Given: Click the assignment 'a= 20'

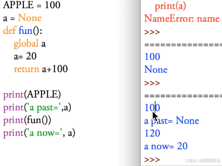Looking at the screenshot, I should pos(25,56).
